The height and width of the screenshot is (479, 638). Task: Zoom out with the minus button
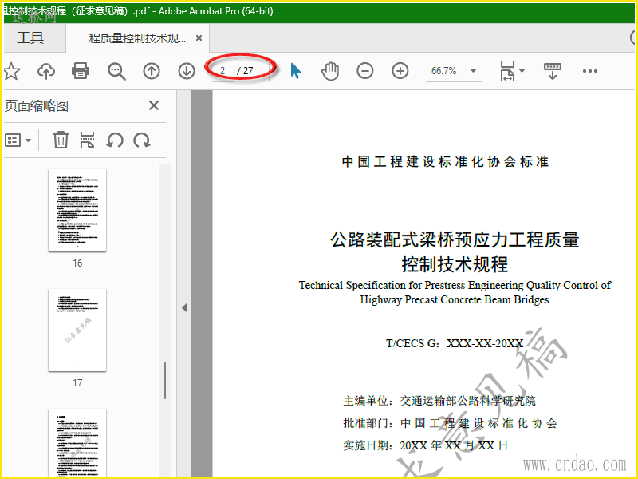pos(365,71)
